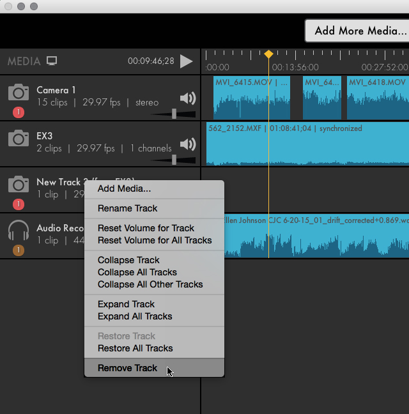Select the 562_2152.MXF synchronized clip
409x414 pixels.
tap(307, 144)
